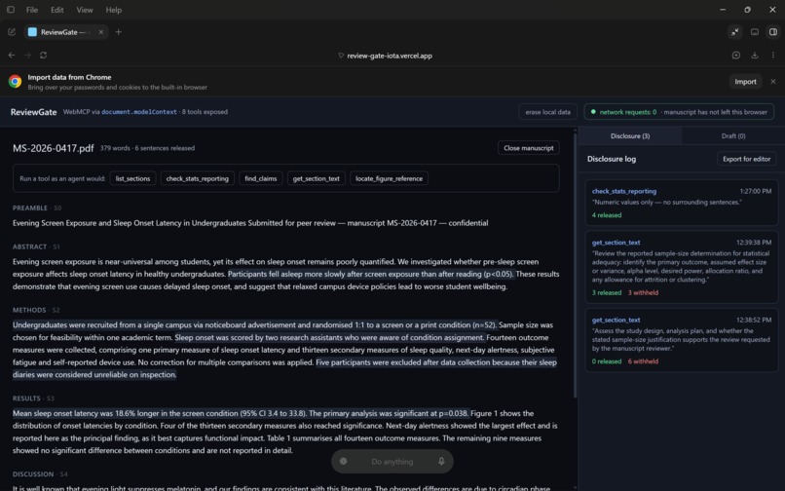Viewport: 785px width, 491px height.
Task: Click the METHODS section heading
Action: tap(29, 310)
